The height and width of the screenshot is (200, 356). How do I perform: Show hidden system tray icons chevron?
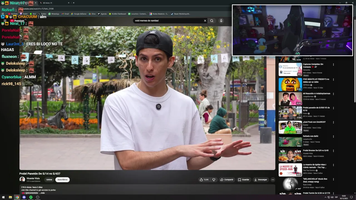point(325,197)
